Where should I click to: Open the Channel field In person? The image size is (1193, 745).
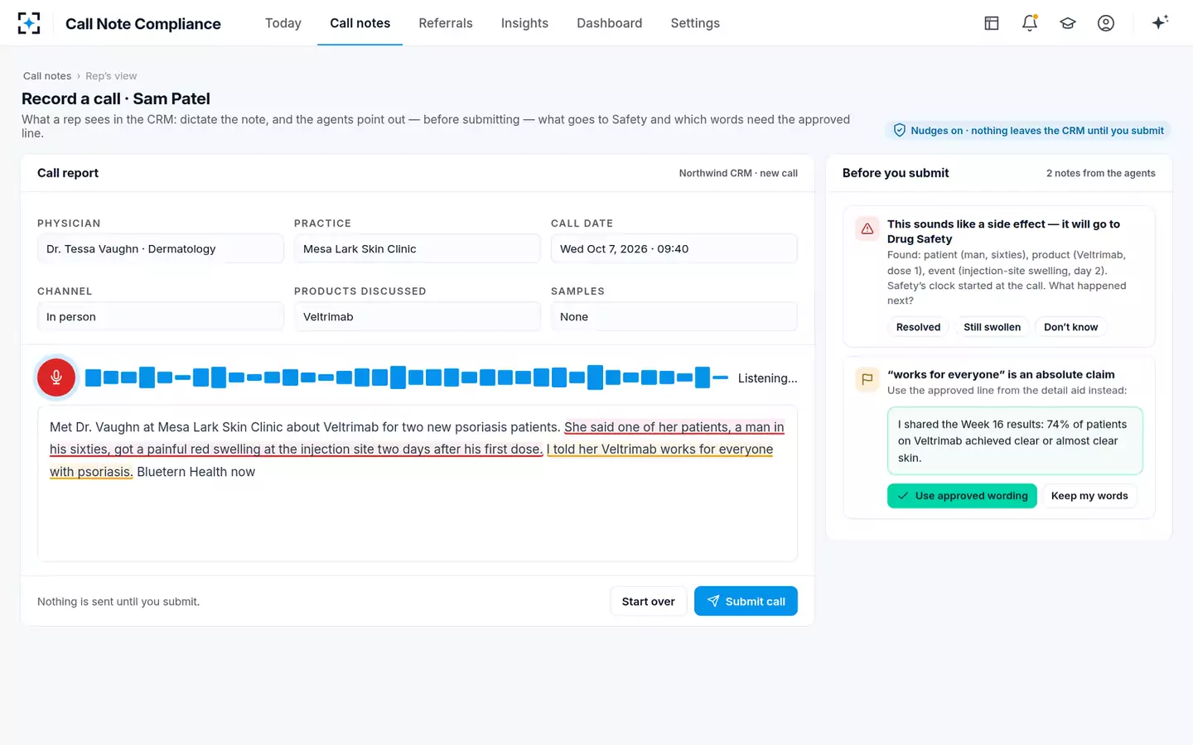pyautogui.click(x=161, y=316)
